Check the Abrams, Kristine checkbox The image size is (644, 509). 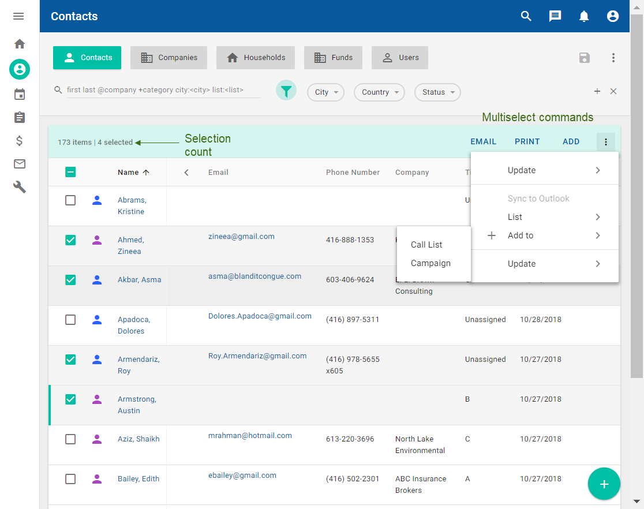[x=70, y=200]
